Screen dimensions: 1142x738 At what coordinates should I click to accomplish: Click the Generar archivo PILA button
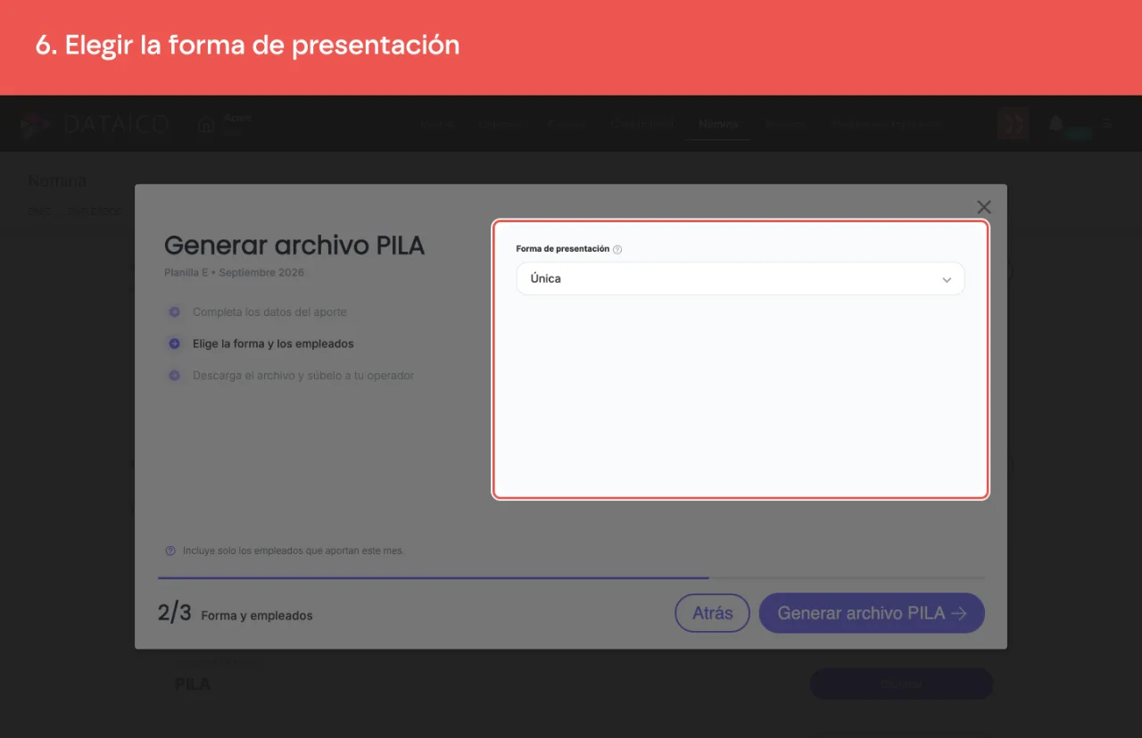[x=872, y=613]
